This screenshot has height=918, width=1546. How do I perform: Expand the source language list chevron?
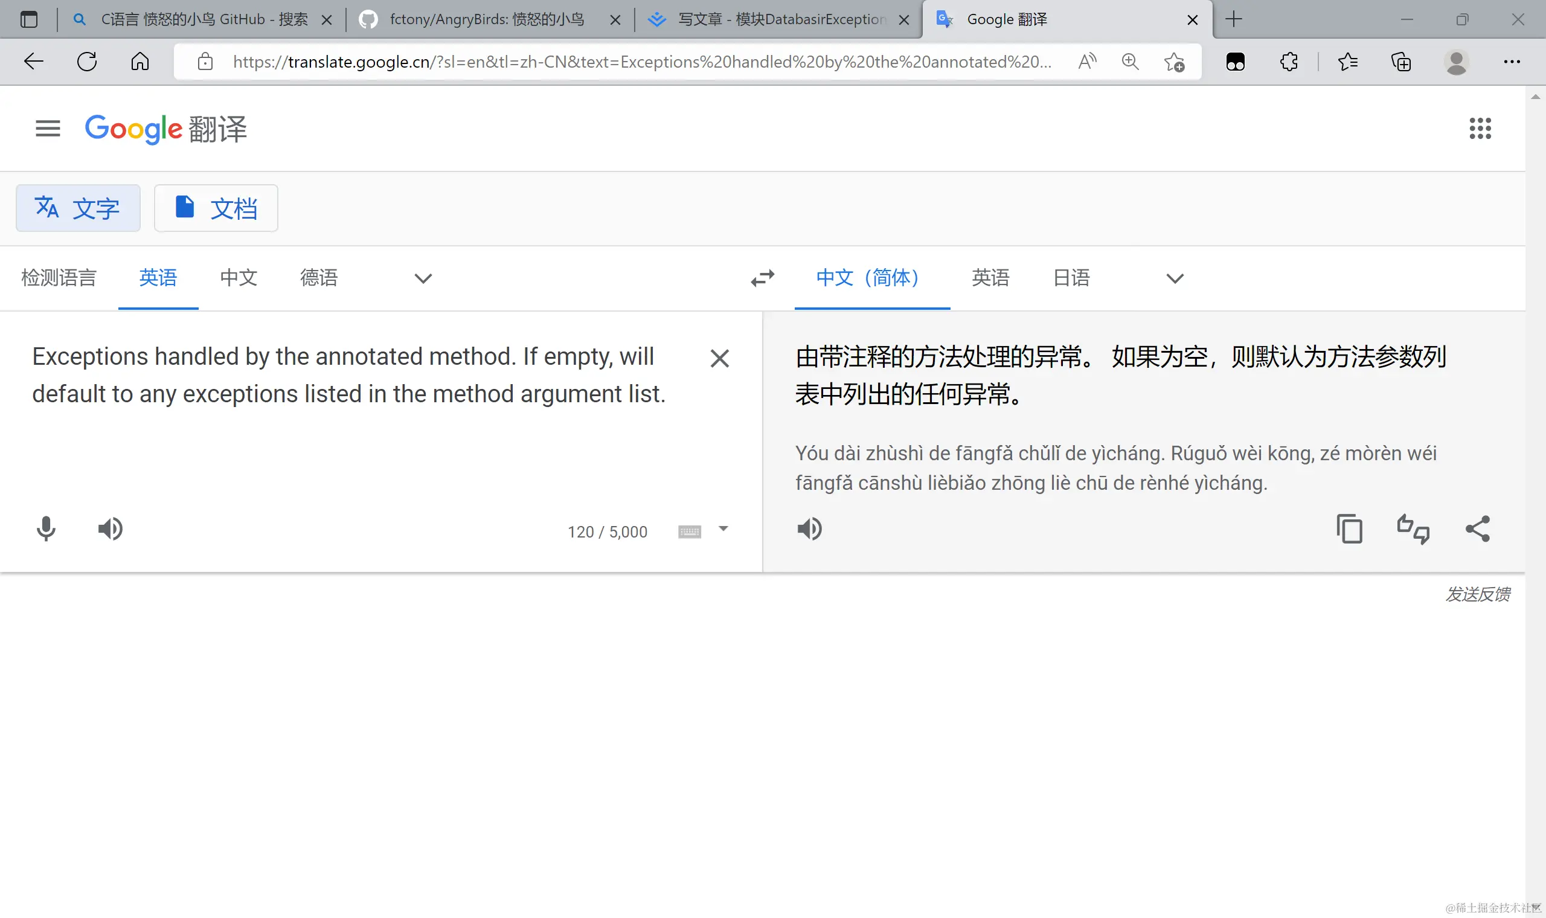pos(423,278)
